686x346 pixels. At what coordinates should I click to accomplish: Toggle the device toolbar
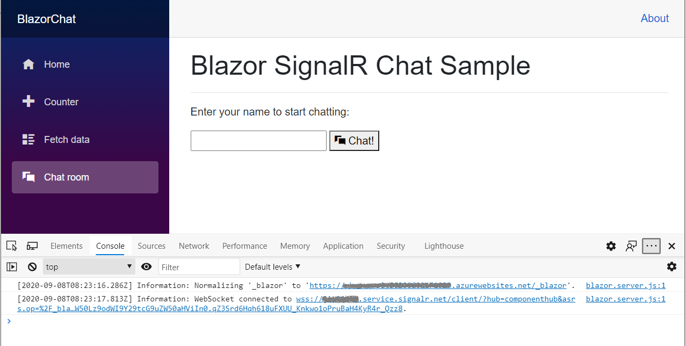[x=32, y=246]
